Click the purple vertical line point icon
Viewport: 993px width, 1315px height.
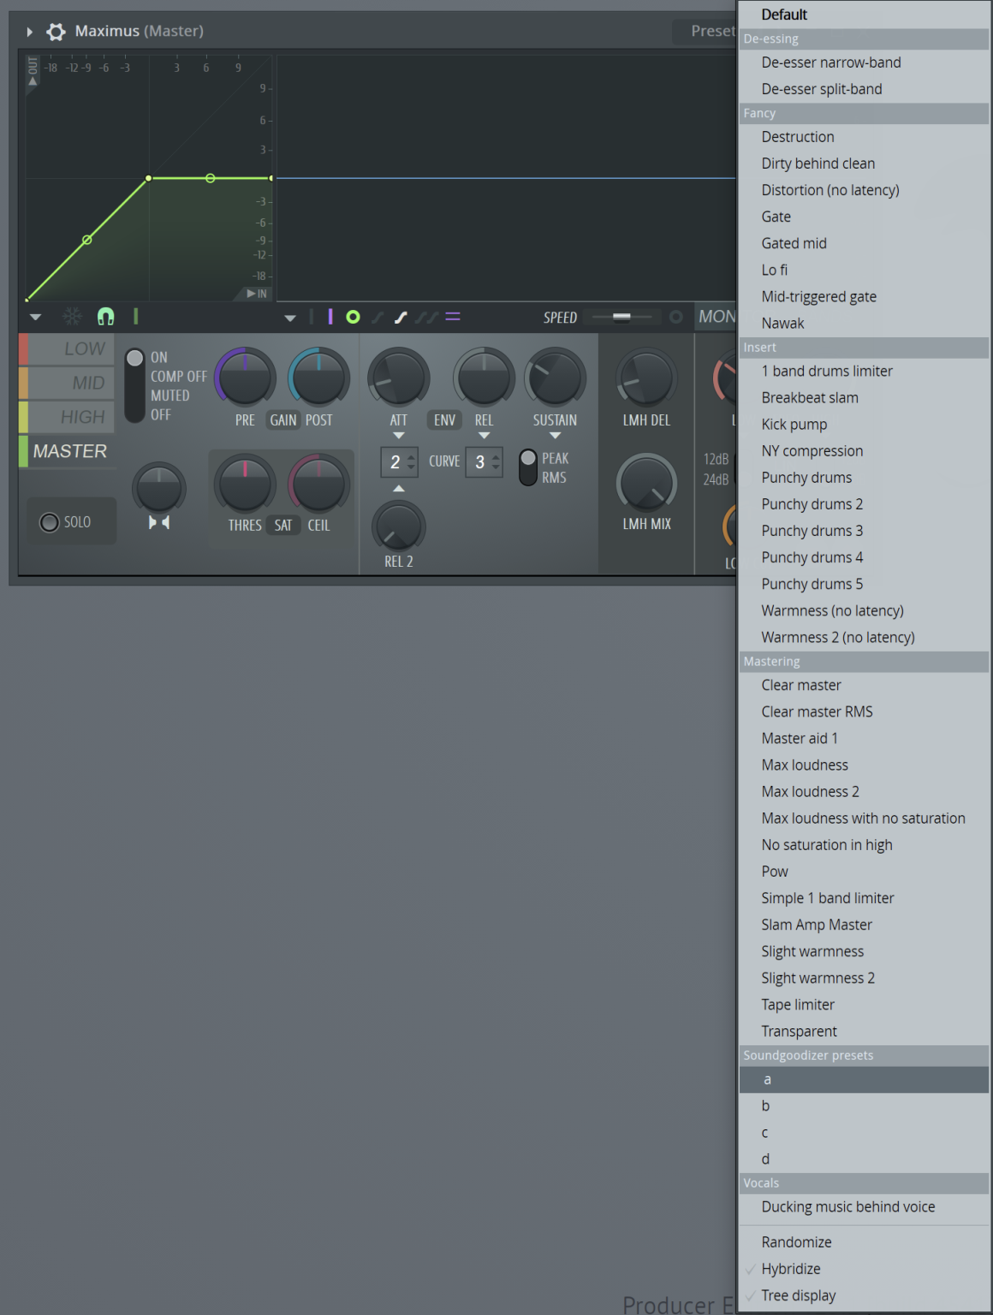tap(330, 317)
